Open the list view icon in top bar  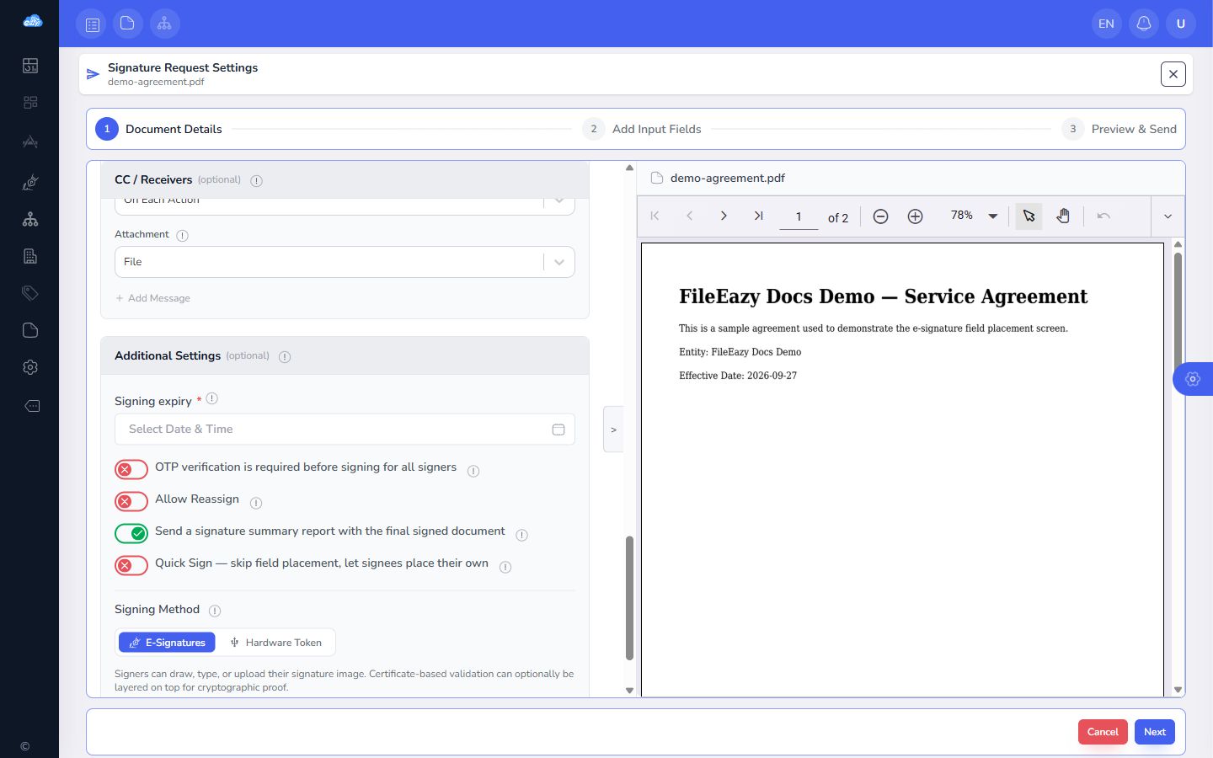[91, 24]
